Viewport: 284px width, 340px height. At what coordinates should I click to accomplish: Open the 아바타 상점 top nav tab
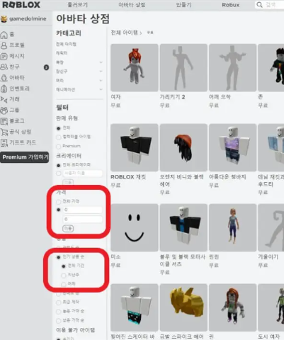click(x=132, y=5)
